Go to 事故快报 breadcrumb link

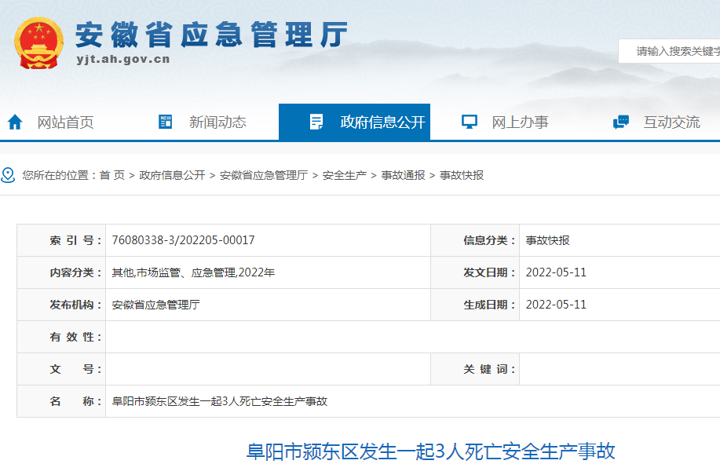462,175
